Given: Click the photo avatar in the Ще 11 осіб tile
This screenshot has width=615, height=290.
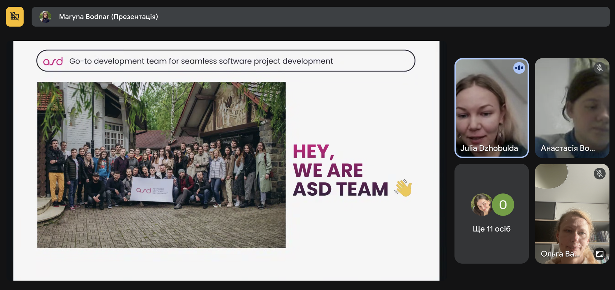Looking at the screenshot, I should coord(481,205).
